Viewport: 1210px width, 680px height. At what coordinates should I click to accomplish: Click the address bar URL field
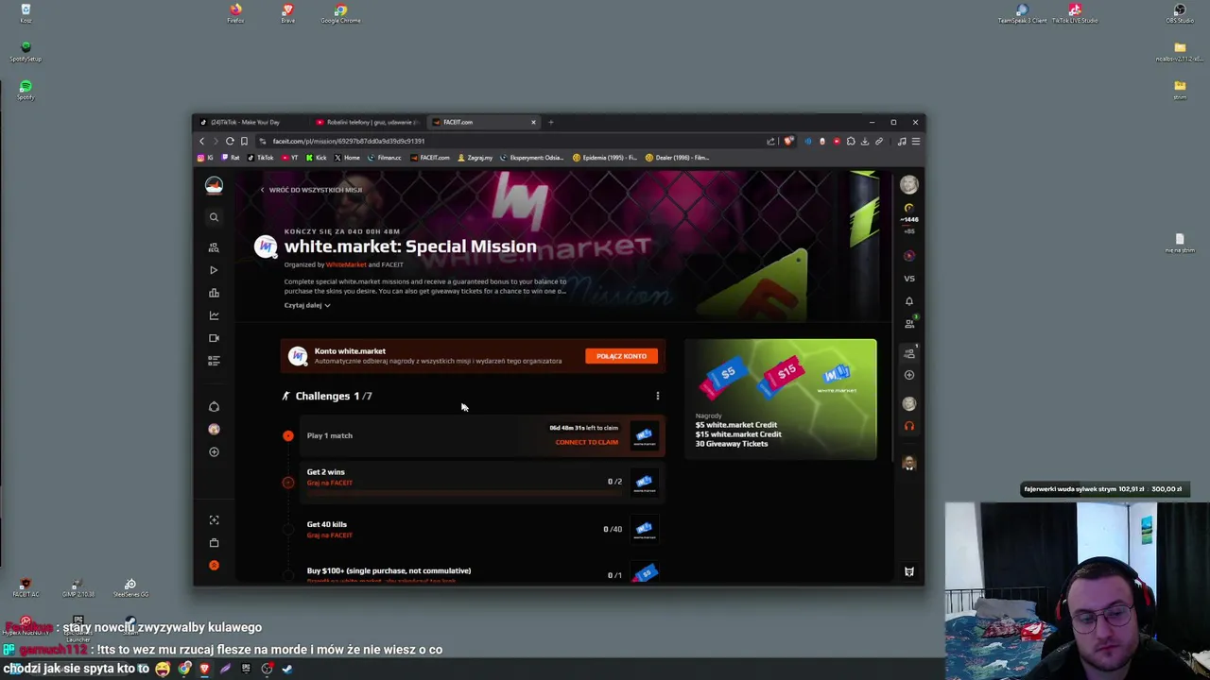510,142
